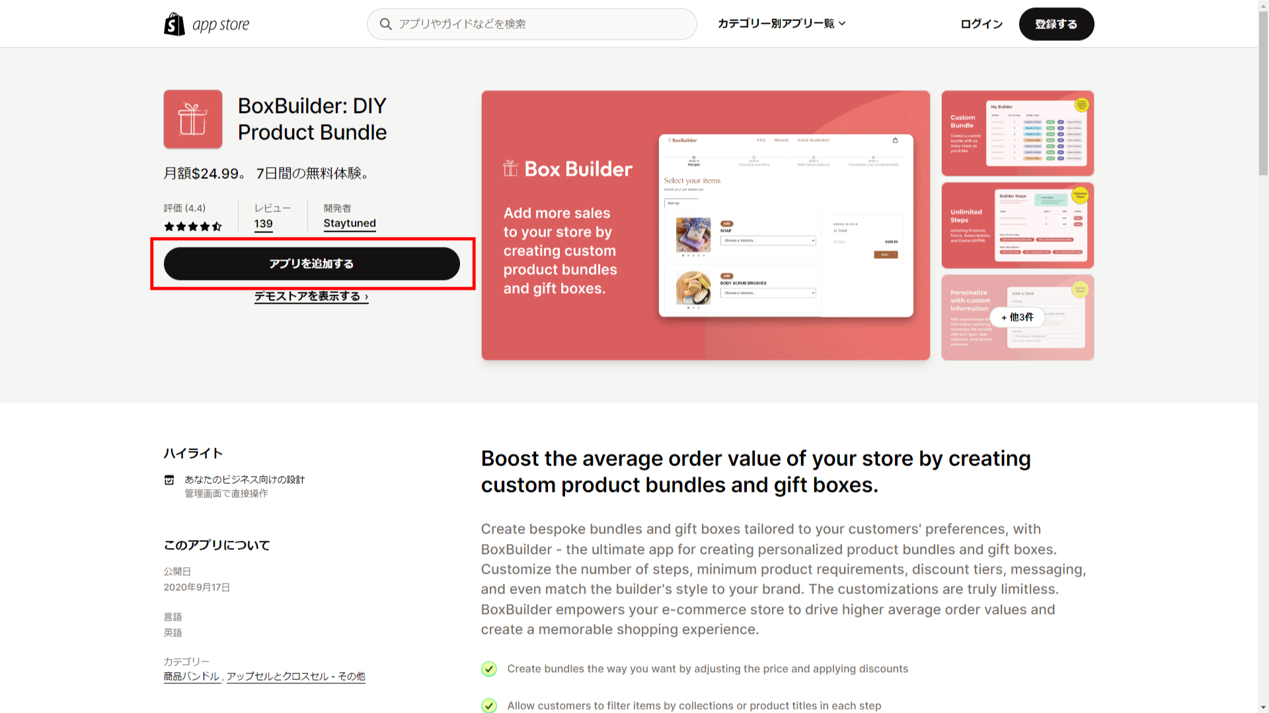Open ログイン from the header
1269x713 pixels.
tap(981, 24)
